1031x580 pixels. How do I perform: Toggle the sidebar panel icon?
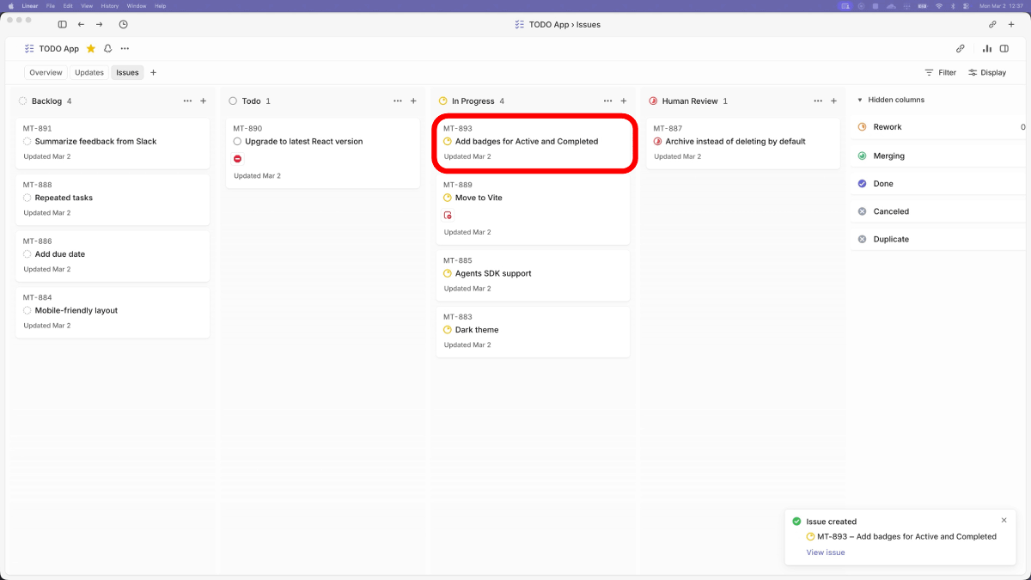(x=62, y=25)
